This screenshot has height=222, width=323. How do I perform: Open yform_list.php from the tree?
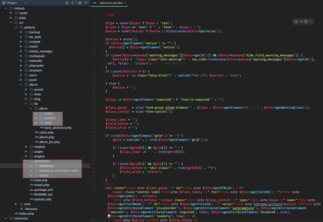pyautogui.click(x=49, y=142)
